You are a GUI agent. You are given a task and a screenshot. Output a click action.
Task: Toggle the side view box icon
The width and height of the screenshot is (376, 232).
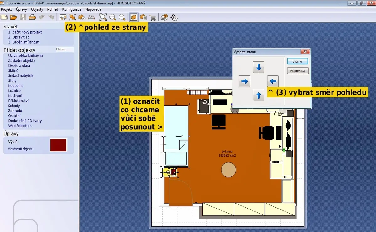(134, 17)
